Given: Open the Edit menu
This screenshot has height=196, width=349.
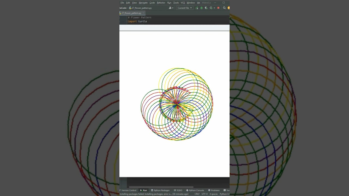Looking at the screenshot, I should tap(128, 3).
